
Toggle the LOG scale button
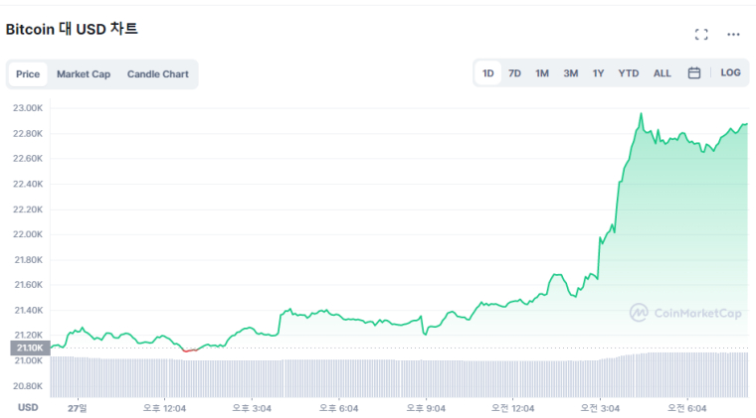click(730, 73)
